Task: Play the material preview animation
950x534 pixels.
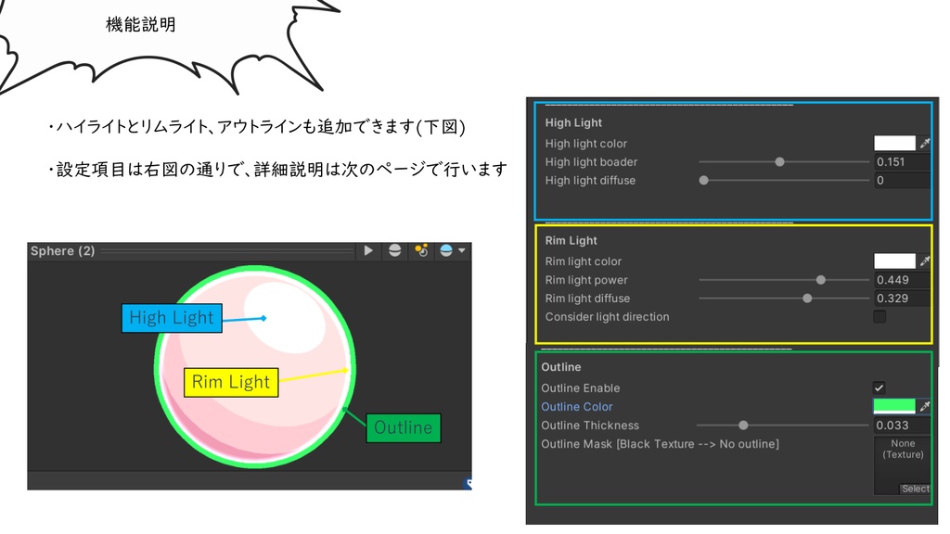Action: tap(367, 250)
